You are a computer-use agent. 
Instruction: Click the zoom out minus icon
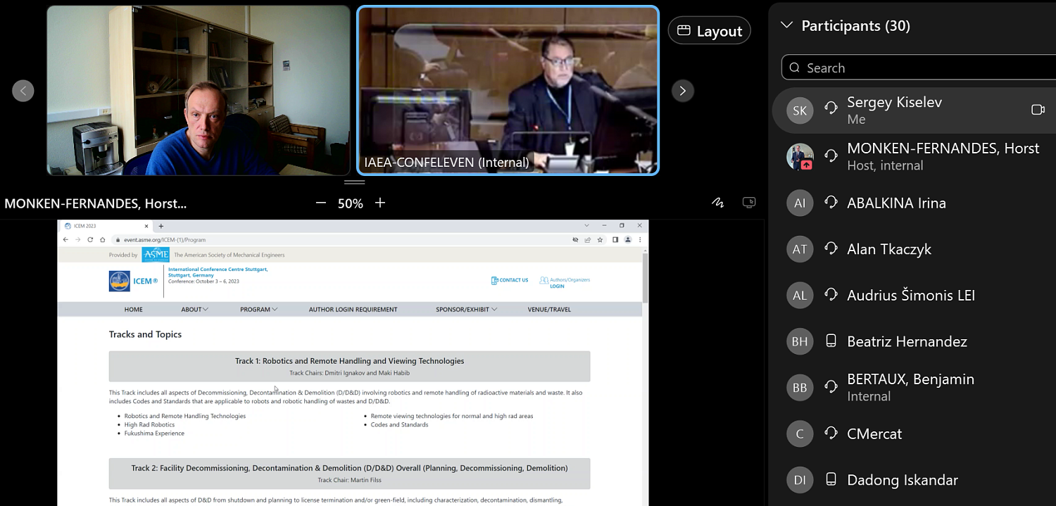pyautogui.click(x=321, y=203)
